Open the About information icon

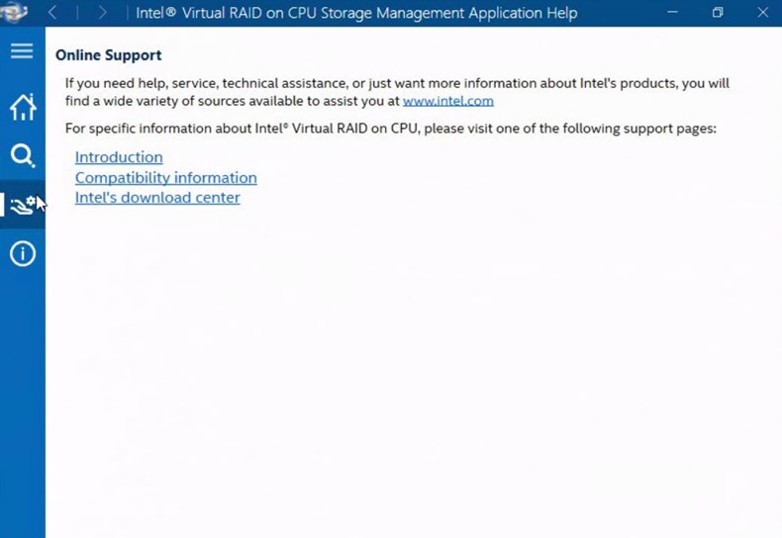(22, 254)
